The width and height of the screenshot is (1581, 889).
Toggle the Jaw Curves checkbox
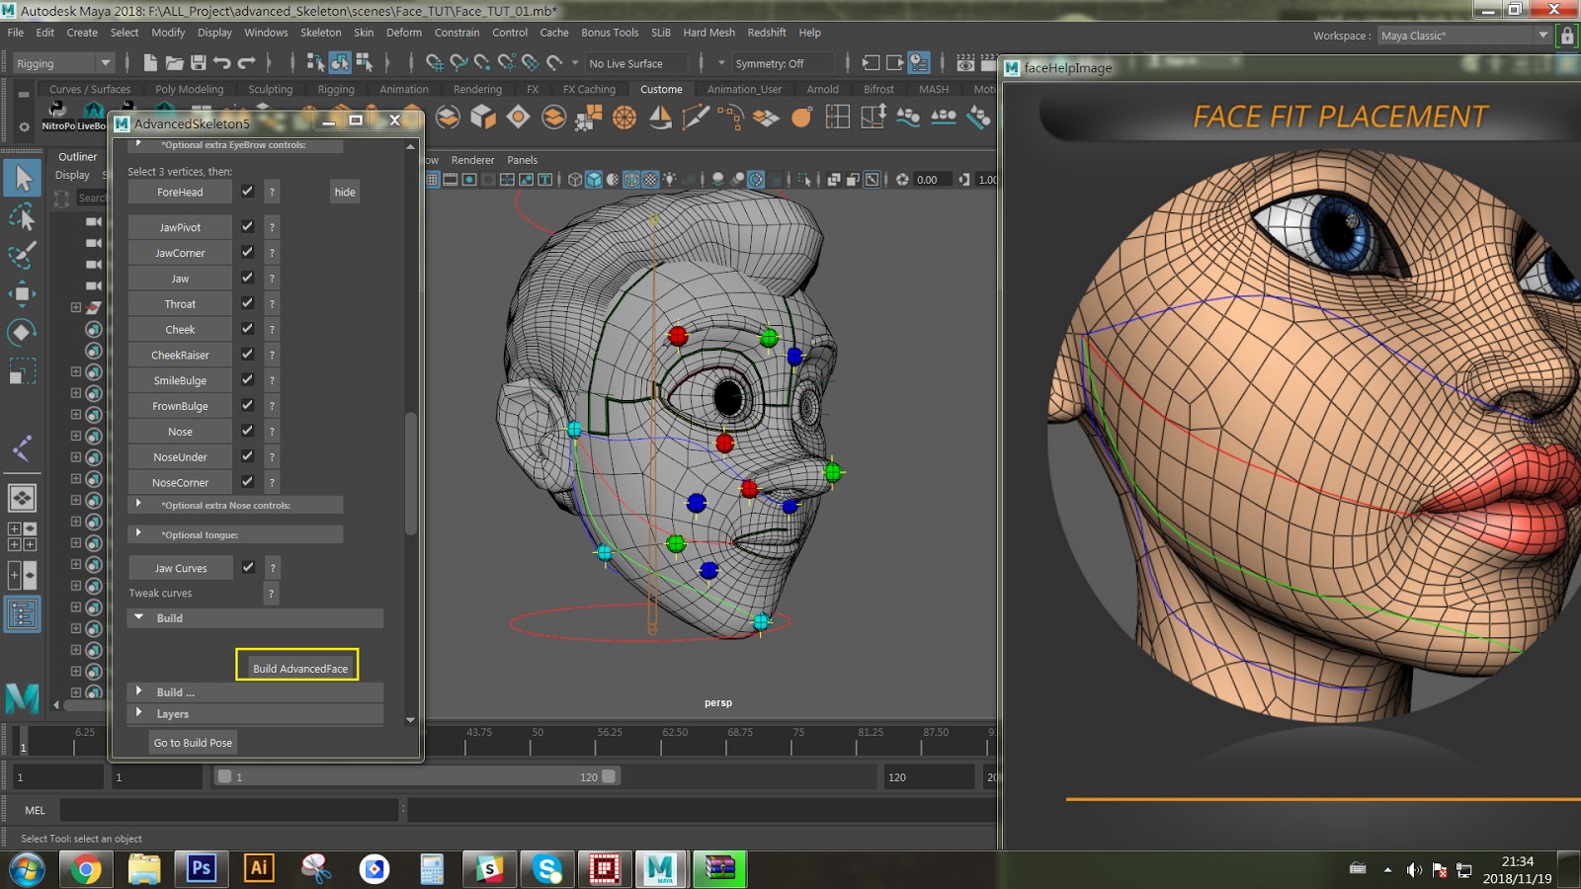(x=247, y=567)
